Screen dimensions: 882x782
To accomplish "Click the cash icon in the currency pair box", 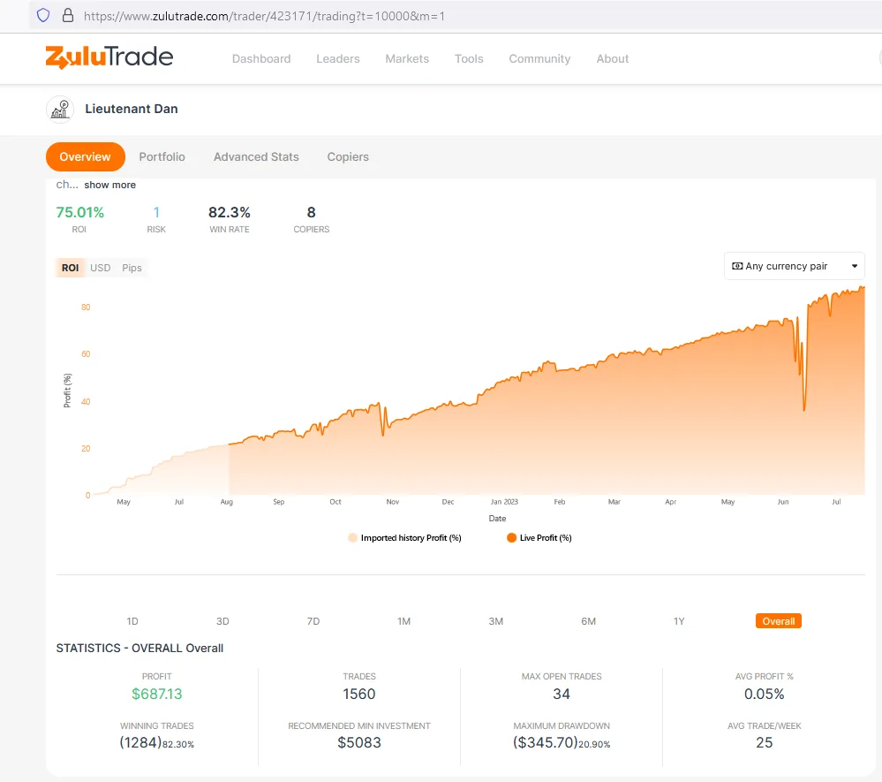I will tap(737, 266).
